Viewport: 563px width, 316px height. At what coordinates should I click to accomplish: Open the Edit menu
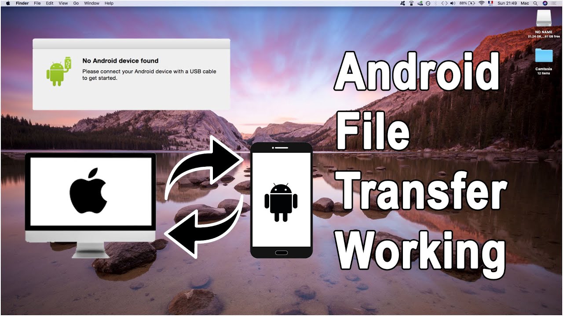click(x=50, y=3)
